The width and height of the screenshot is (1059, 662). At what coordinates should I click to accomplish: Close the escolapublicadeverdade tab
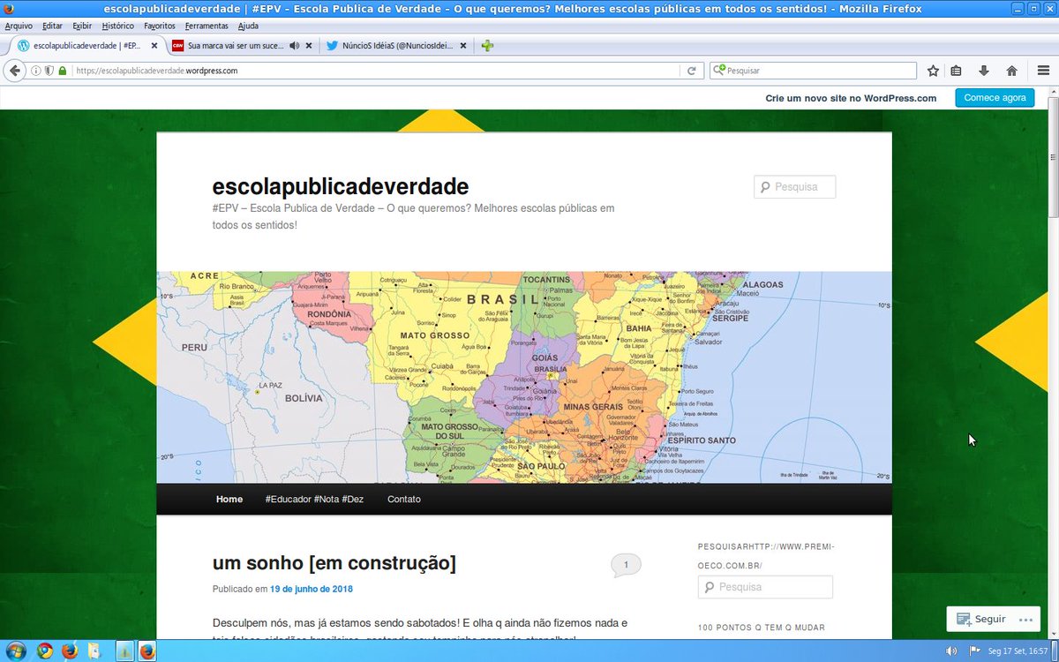154,46
